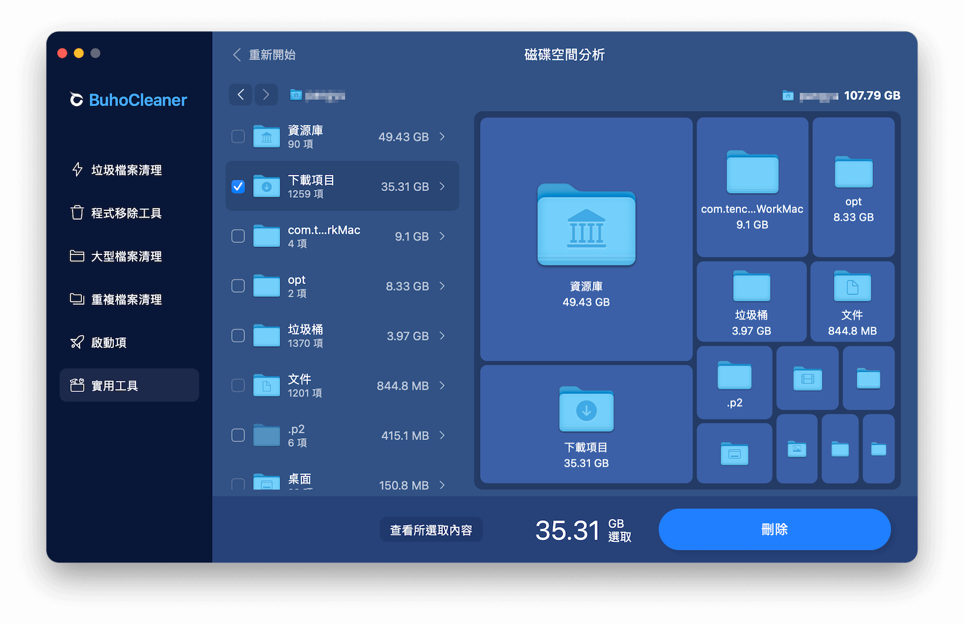The height and width of the screenshot is (624, 964).
Task: Select the desktop folder treemap tile
Action: pyautogui.click(x=734, y=453)
